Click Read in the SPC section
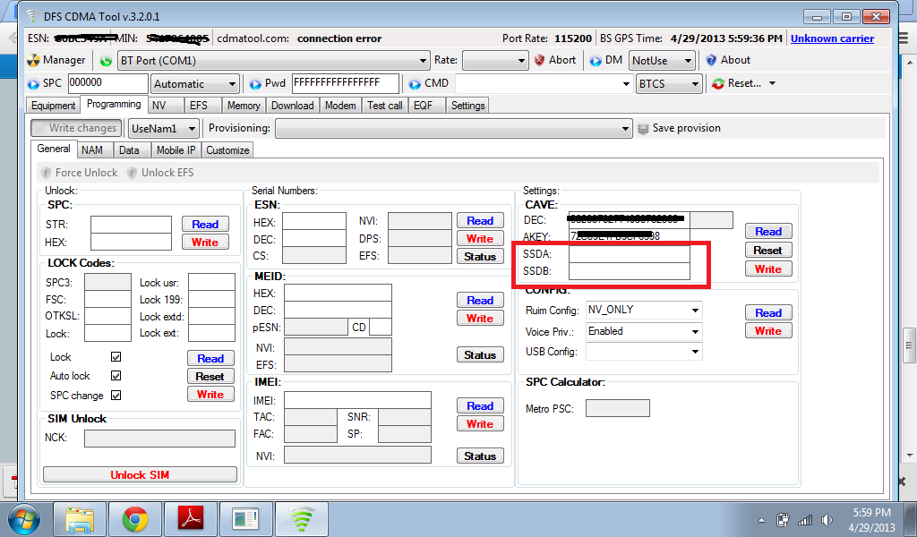 [x=205, y=225]
